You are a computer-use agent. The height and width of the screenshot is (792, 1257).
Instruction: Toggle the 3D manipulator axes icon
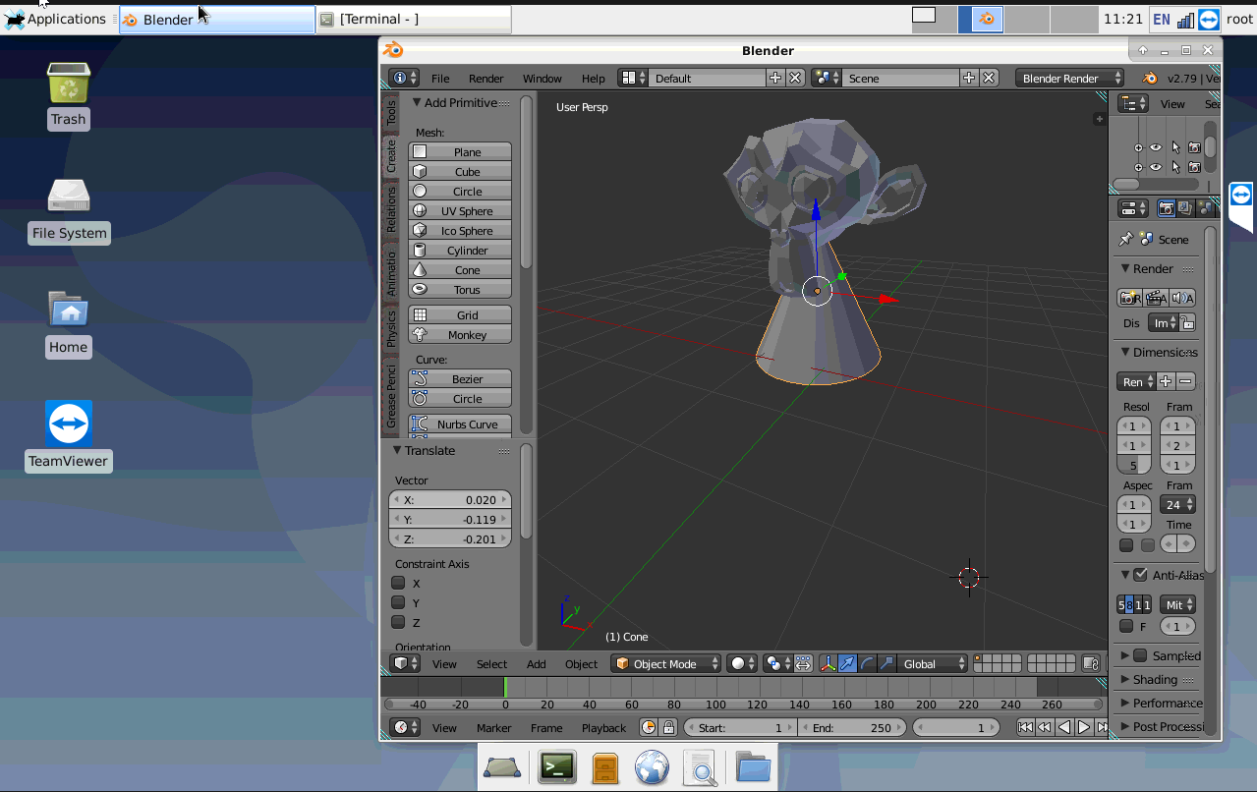pos(828,664)
